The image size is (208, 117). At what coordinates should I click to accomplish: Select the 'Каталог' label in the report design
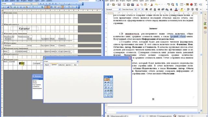pyautogui.click(x=24, y=29)
